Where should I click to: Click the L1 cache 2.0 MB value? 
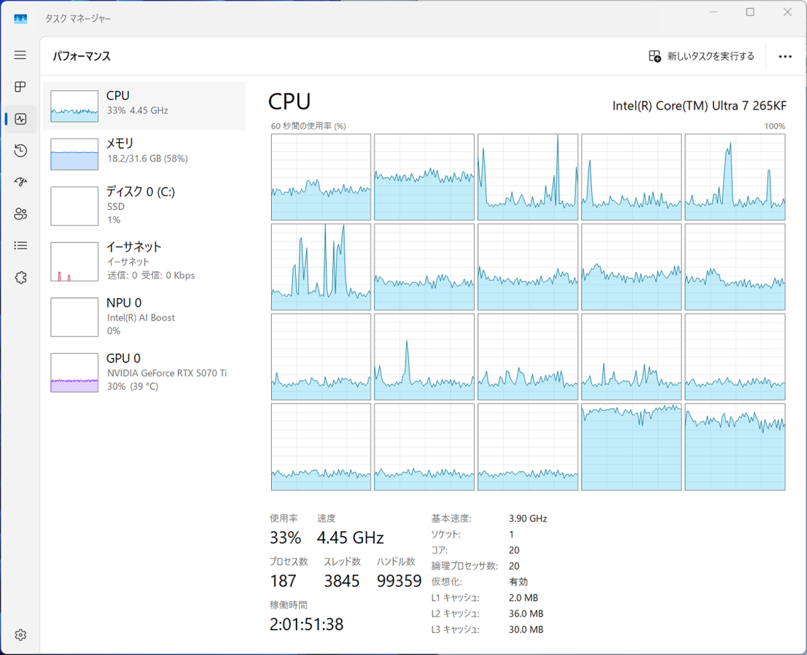524,598
